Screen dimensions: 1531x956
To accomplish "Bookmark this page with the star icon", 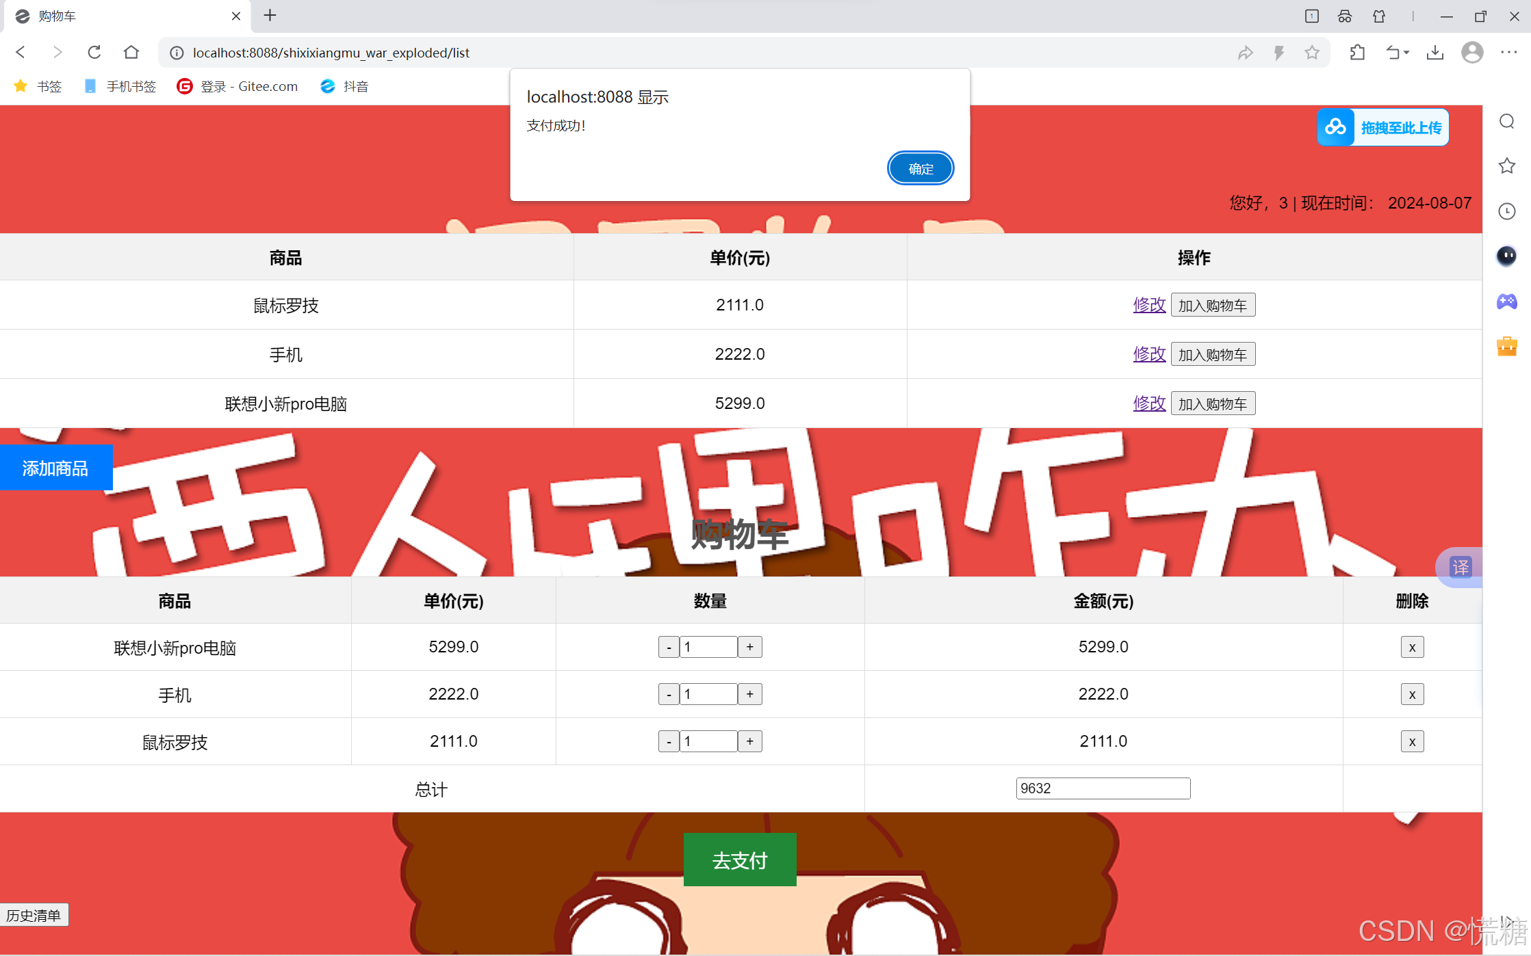I will [x=1311, y=53].
